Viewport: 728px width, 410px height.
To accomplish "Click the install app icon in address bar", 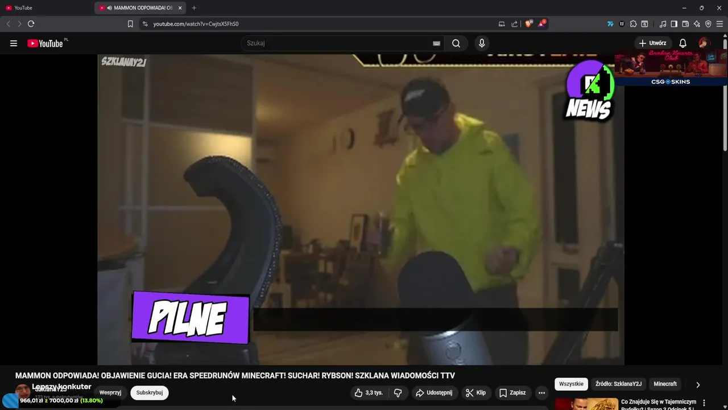I will (502, 24).
